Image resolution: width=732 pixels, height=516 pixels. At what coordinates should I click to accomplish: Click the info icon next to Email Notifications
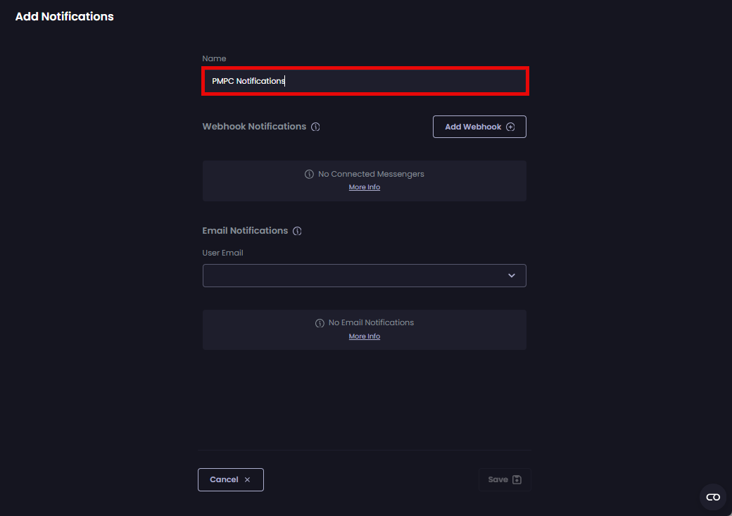297,230
